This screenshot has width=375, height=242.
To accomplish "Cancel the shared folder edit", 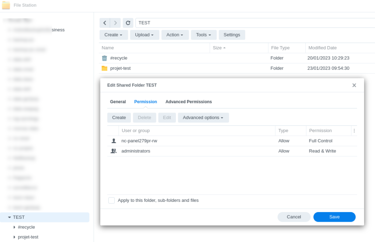I will 294,217.
